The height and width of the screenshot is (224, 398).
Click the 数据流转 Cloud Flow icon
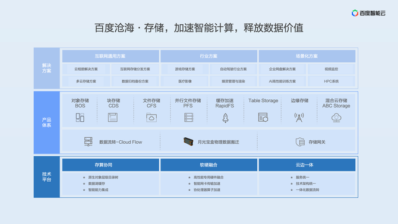click(89, 141)
